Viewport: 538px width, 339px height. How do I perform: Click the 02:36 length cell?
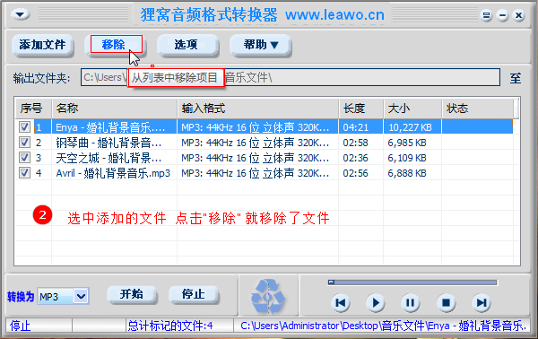coord(355,158)
